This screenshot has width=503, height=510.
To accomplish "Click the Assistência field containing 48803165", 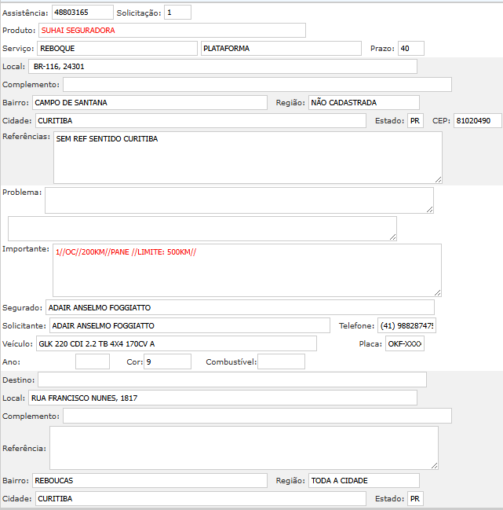I will 82,13.
